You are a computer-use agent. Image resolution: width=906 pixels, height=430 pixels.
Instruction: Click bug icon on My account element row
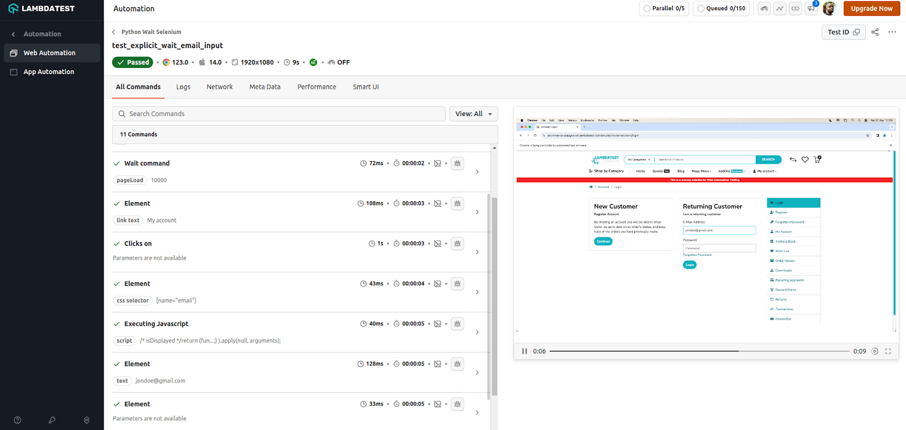coord(458,204)
